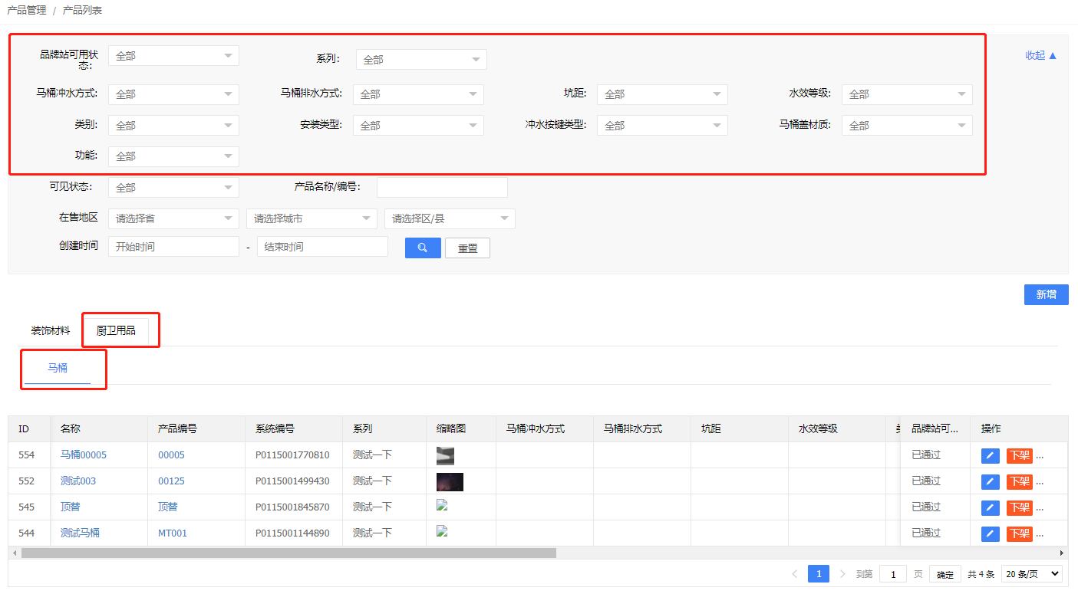
Task: Select the 20条/页 page size selector
Action: pos(1032,574)
